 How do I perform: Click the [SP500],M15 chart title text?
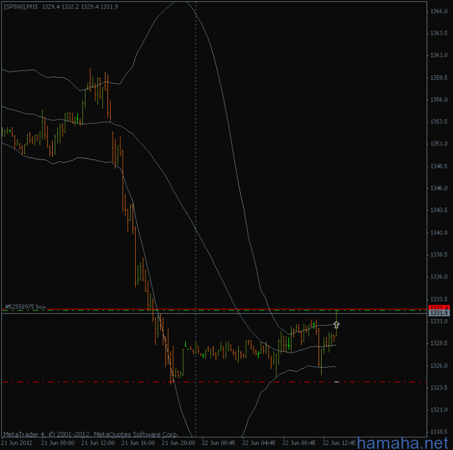[x=21, y=6]
